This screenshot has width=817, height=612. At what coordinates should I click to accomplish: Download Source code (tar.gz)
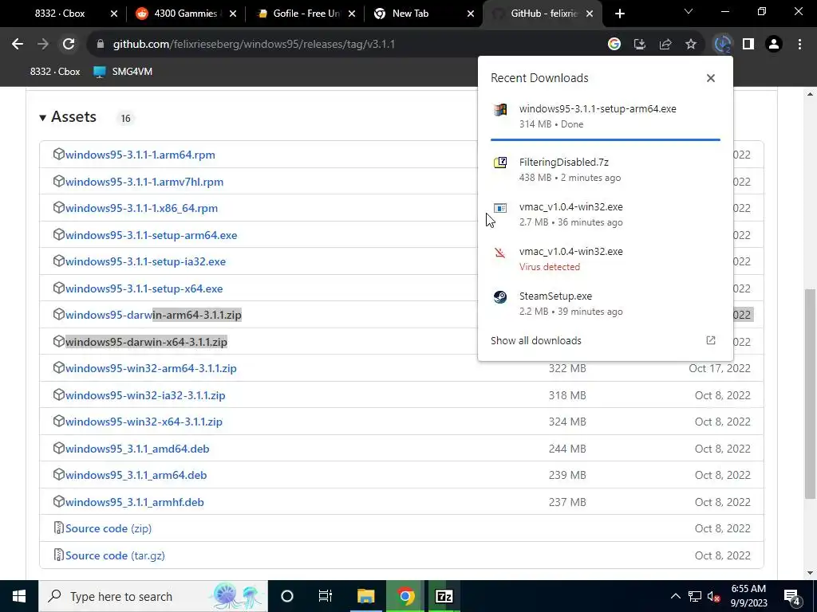[x=115, y=555]
